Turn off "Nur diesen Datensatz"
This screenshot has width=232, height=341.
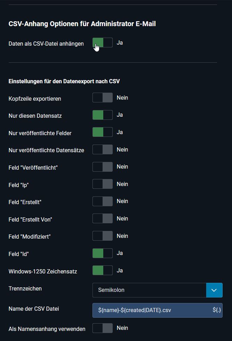click(102, 115)
